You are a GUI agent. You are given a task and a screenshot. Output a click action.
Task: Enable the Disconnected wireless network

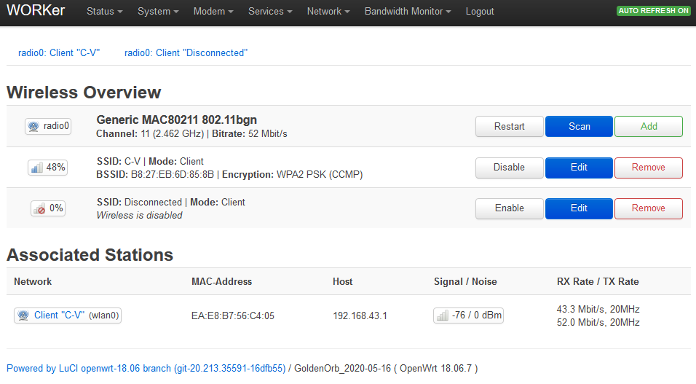click(x=509, y=208)
